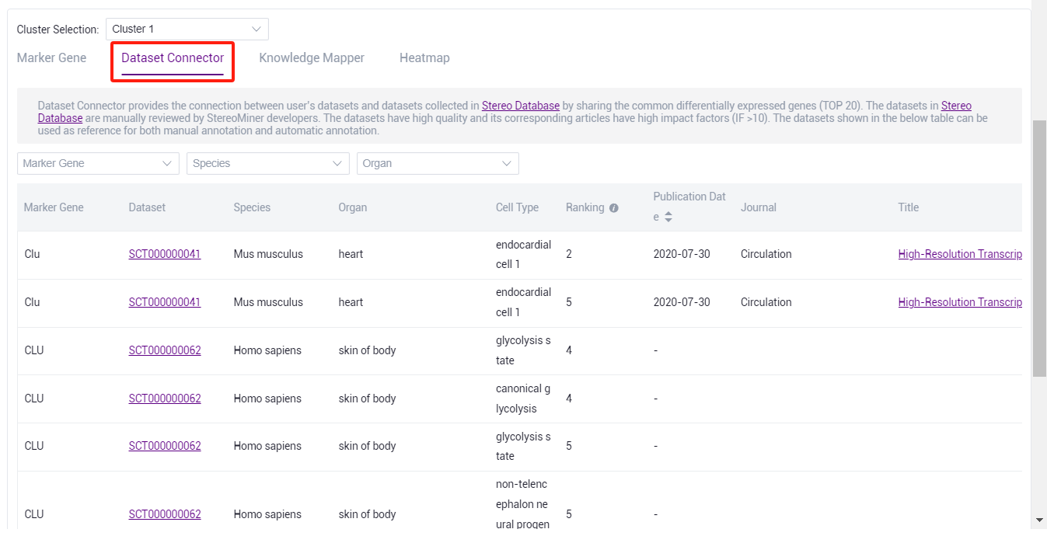The width and height of the screenshot is (1047, 543).
Task: Click the Title column header
Action: [x=909, y=207]
